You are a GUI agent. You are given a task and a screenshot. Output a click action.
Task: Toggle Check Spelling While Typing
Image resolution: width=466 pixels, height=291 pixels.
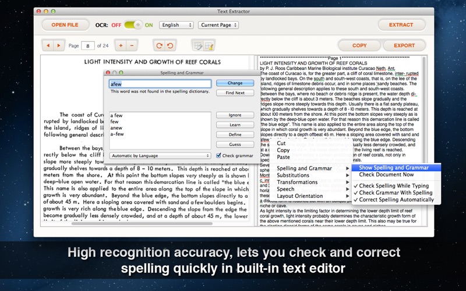click(394, 186)
